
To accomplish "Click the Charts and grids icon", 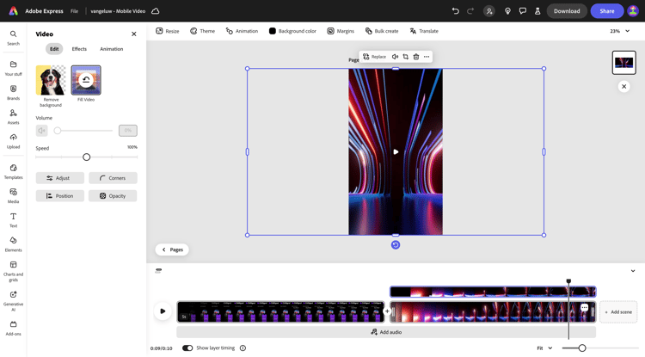I will coord(13,268).
